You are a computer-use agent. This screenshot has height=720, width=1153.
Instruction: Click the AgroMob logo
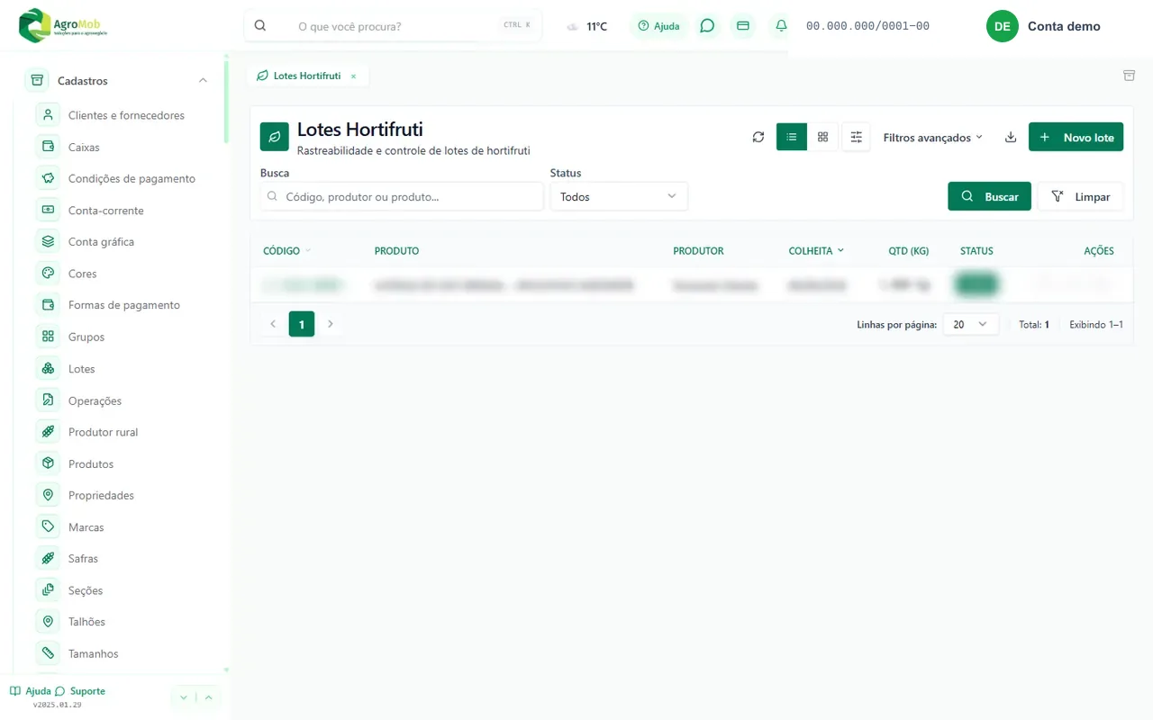coord(63,25)
